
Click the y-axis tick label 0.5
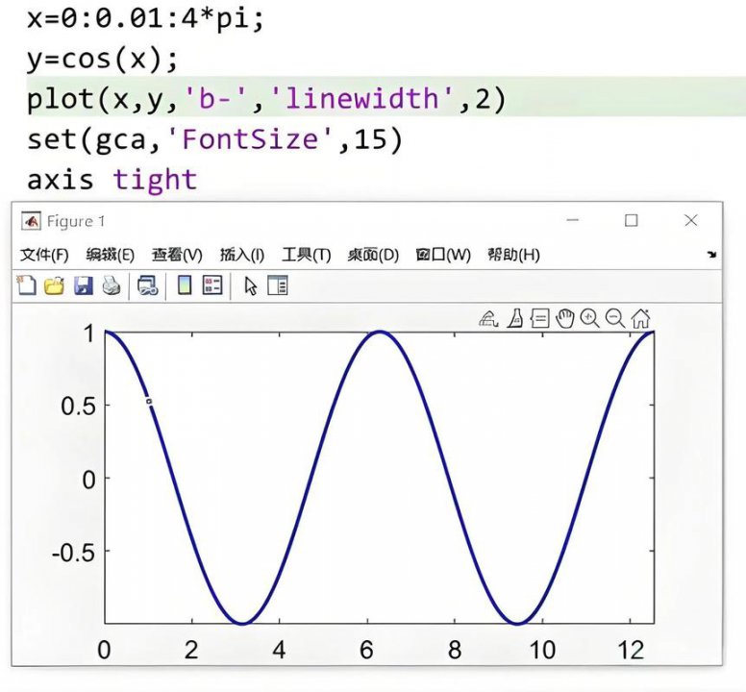click(78, 407)
